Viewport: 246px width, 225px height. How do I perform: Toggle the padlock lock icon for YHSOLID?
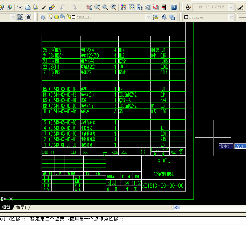pos(68,17)
